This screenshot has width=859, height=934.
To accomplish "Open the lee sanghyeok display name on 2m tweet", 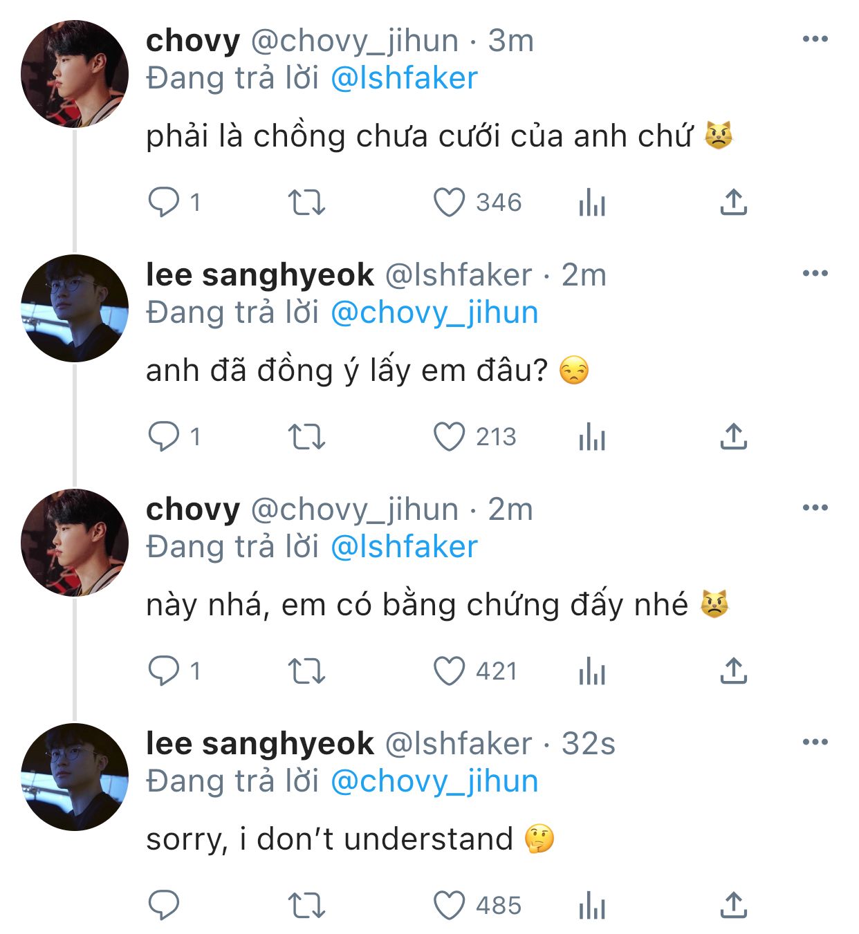I will point(260,275).
